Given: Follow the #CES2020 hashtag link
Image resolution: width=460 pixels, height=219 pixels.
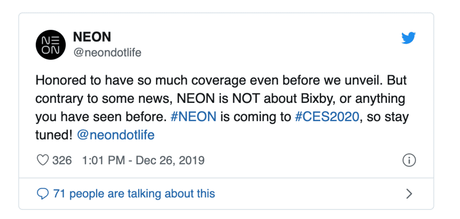Looking at the screenshot, I should (x=327, y=117).
